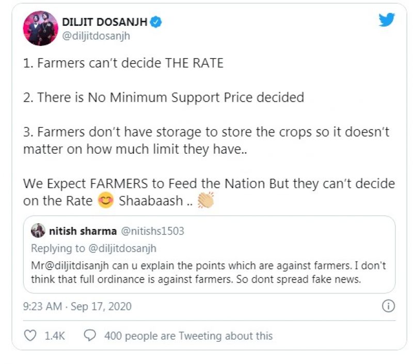
Task: Click '400 people are Tweeting about this'
Action: (188, 336)
